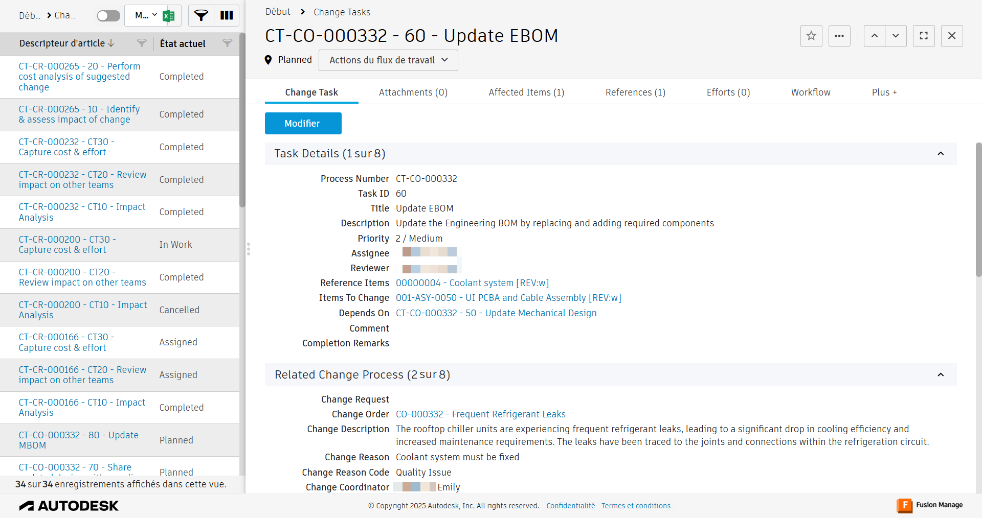The image size is (982, 518).
Task: Filter the État actuel column
Action: (x=228, y=43)
